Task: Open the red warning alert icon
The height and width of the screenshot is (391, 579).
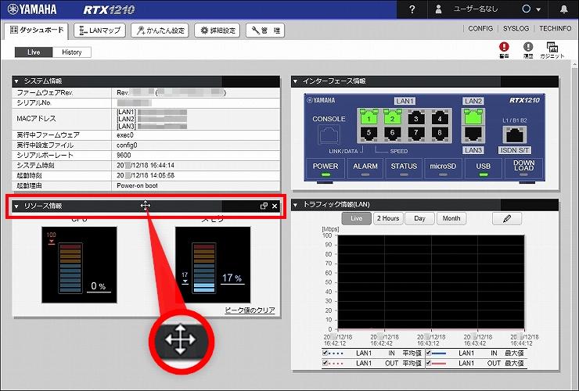Action: [x=504, y=47]
